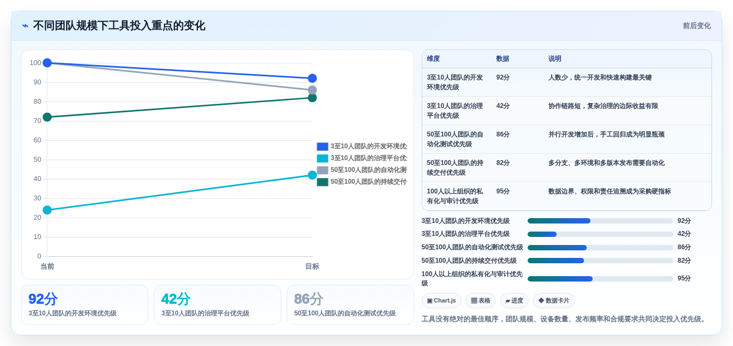Viewport: 733px width, 346px height.
Task: Click the dark green data point at 当前 72
Action: (47, 117)
